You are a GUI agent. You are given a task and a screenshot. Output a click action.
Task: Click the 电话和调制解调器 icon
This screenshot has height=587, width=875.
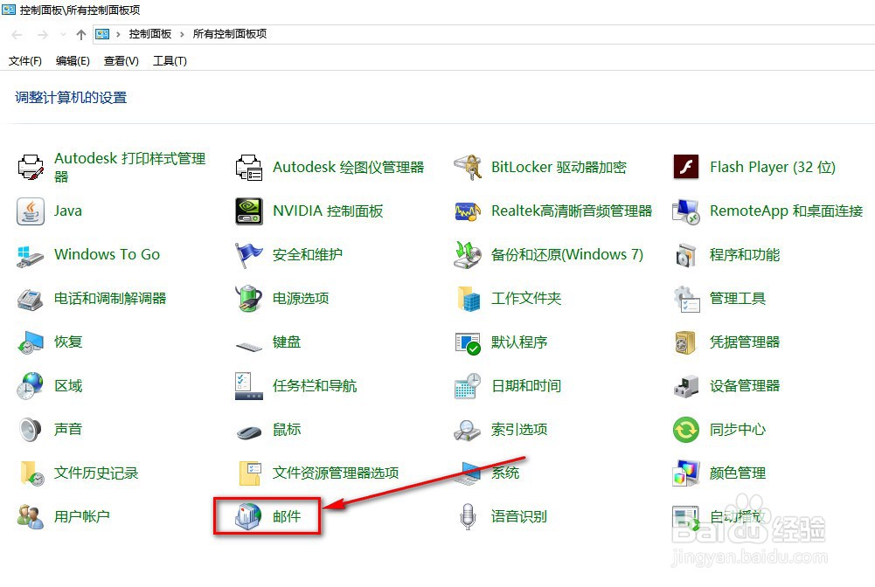[x=31, y=299]
